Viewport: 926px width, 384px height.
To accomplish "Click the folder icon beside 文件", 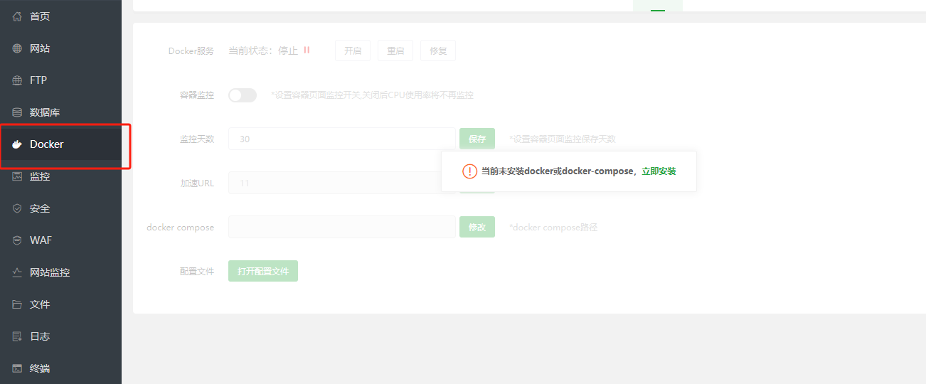I will coord(18,304).
